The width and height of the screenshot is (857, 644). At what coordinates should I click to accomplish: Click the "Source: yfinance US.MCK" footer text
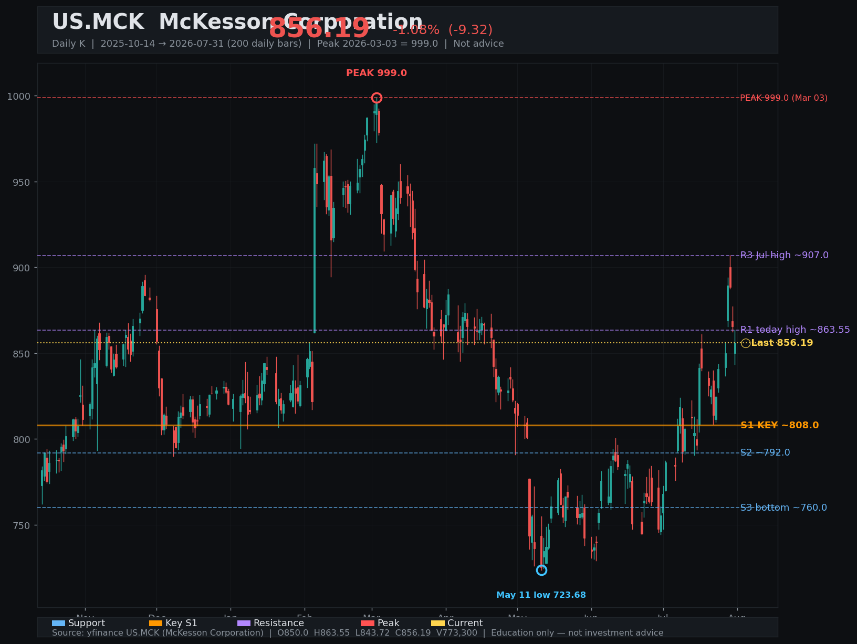(x=158, y=633)
